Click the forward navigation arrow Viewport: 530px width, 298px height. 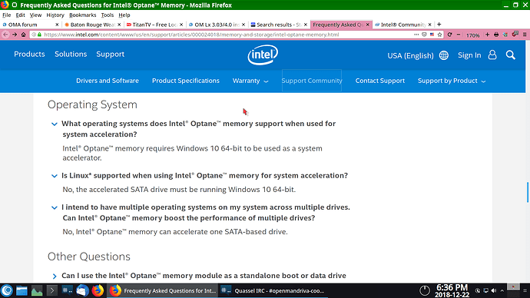click(x=15, y=35)
